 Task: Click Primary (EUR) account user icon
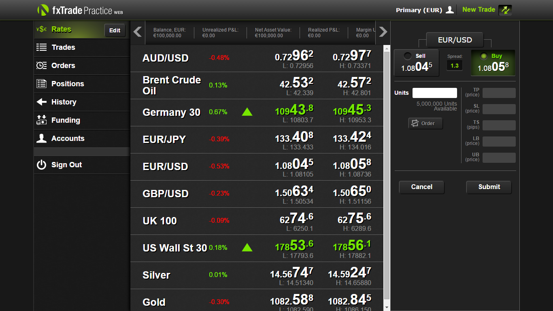[x=450, y=10]
